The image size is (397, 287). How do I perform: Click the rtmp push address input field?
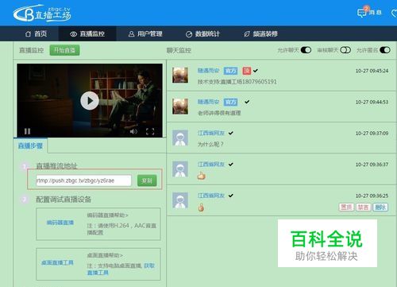(83, 180)
